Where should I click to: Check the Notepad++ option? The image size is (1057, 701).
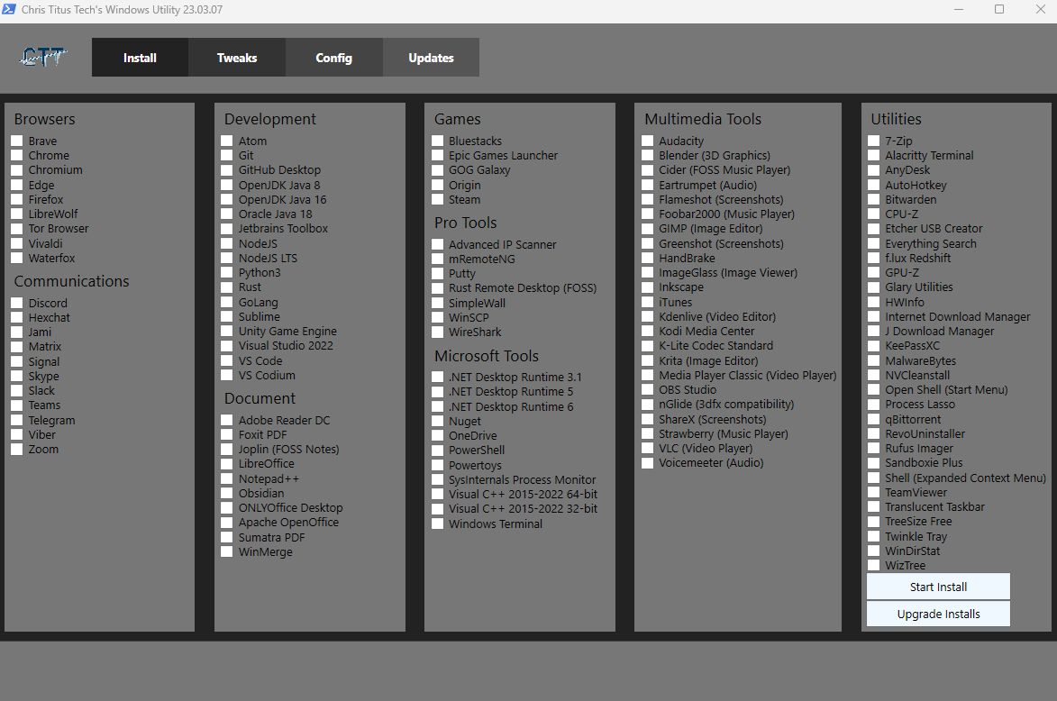[227, 479]
